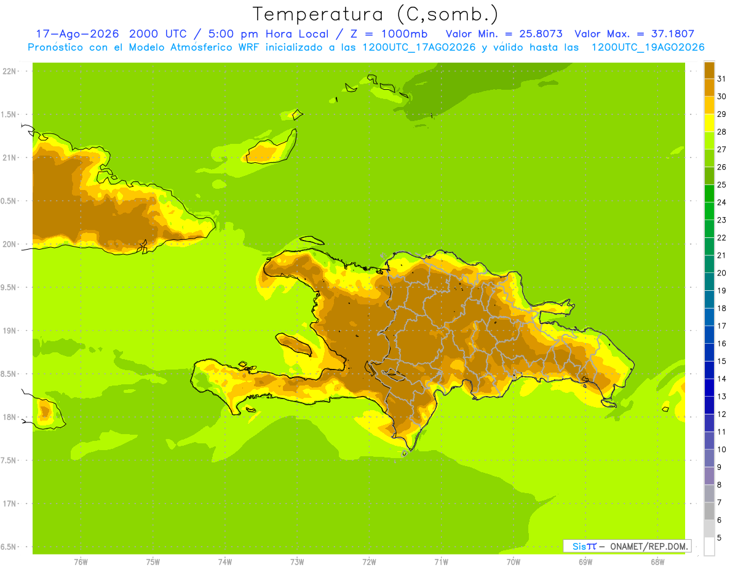The height and width of the screenshot is (570, 738).
Task: Click the "69W" longitude label
Action: (x=585, y=562)
